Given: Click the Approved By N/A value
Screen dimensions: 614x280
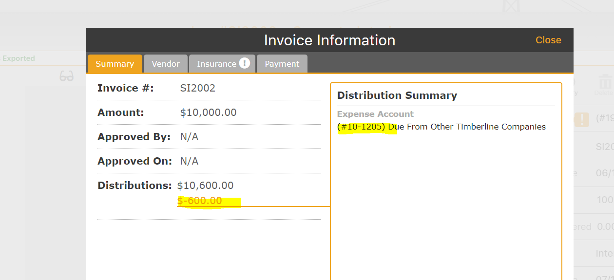Looking at the screenshot, I should coord(189,137).
